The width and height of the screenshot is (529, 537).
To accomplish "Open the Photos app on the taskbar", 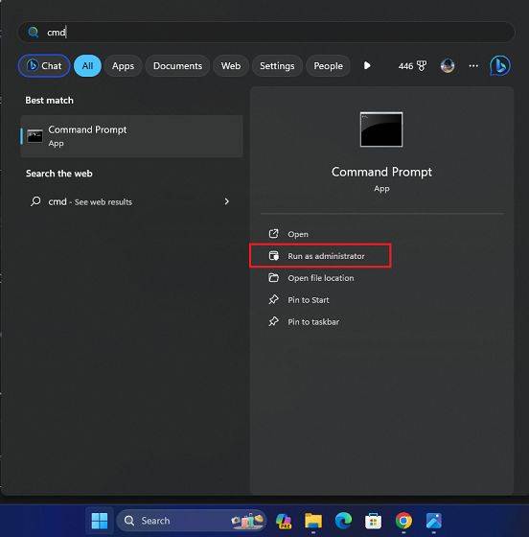I will (x=433, y=521).
